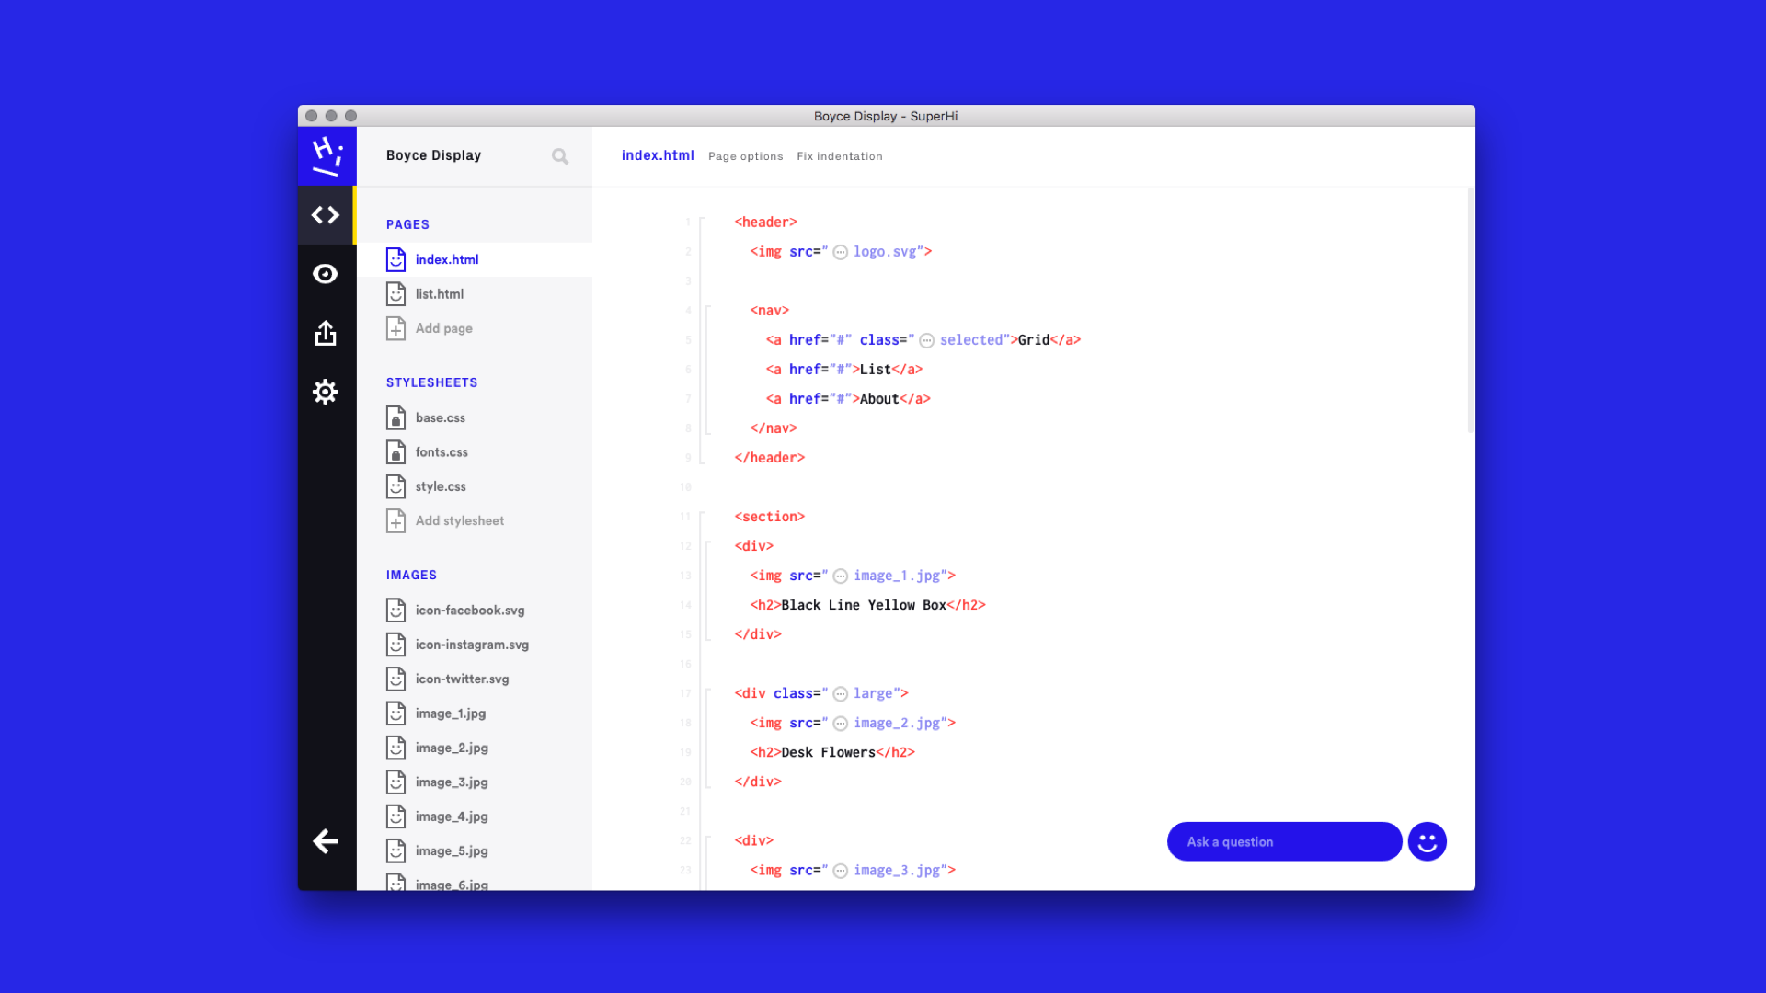This screenshot has height=993, width=1766.
Task: Click the Grid link text in code
Action: pos(1034,340)
